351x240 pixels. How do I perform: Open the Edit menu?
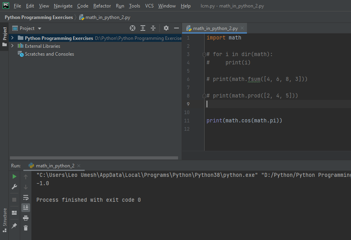(x=30, y=6)
